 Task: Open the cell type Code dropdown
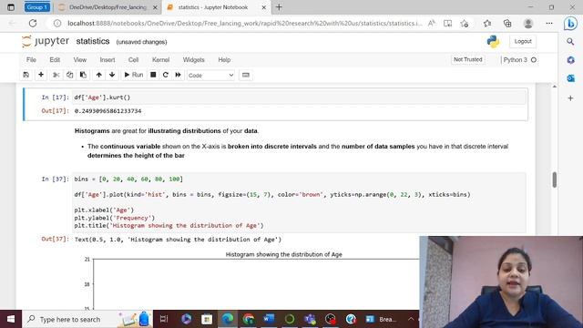210,75
